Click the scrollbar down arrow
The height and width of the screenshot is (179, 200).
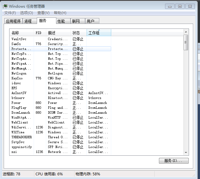click(186, 152)
